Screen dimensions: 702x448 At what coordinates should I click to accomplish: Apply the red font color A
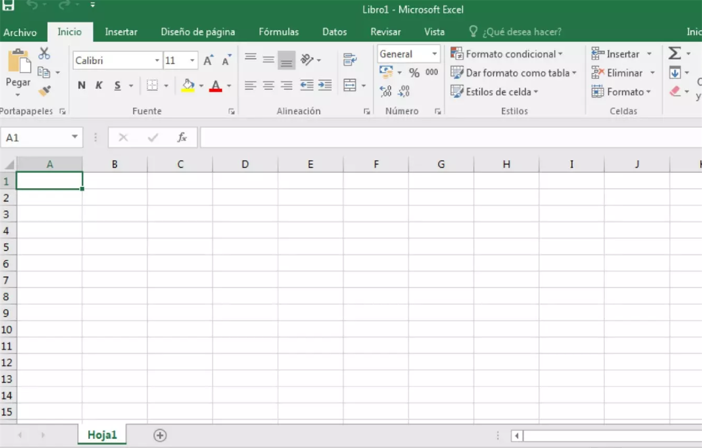[216, 85]
